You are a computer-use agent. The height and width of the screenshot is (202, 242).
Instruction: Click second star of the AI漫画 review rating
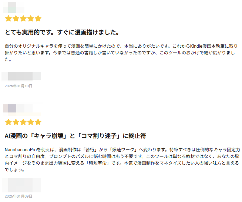tap(16, 122)
